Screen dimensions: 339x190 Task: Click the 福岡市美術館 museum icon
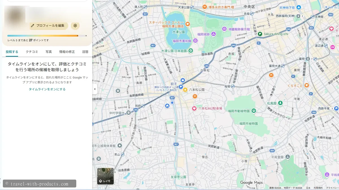[x=195, y=41]
